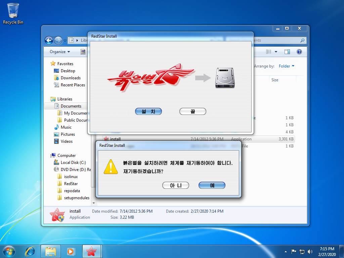Select Local Disk (C:) in tree
344x258 pixels.
(x=73, y=163)
